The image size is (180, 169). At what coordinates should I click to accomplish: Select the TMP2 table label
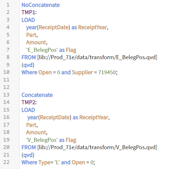(x=28, y=102)
